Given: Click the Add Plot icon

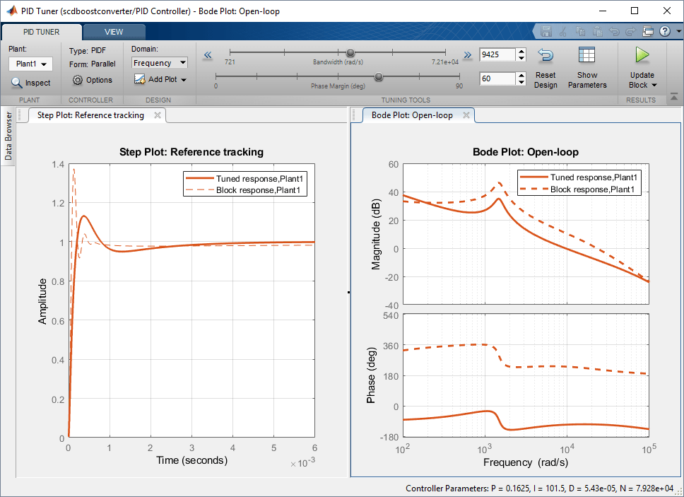Looking at the screenshot, I should coord(140,79).
